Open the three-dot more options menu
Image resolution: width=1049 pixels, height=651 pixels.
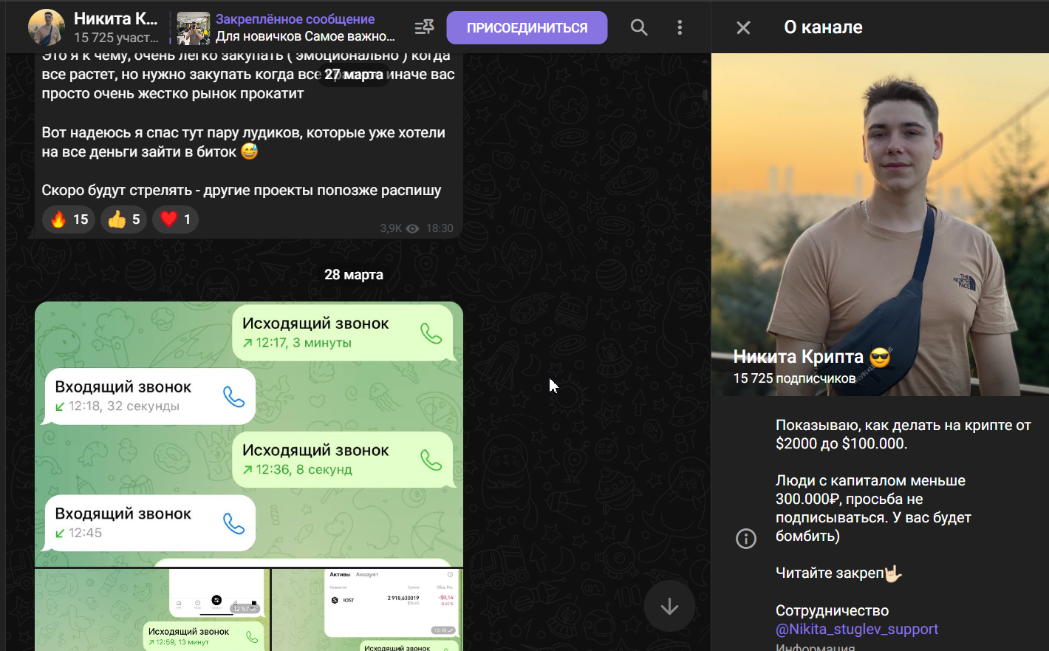click(x=680, y=27)
